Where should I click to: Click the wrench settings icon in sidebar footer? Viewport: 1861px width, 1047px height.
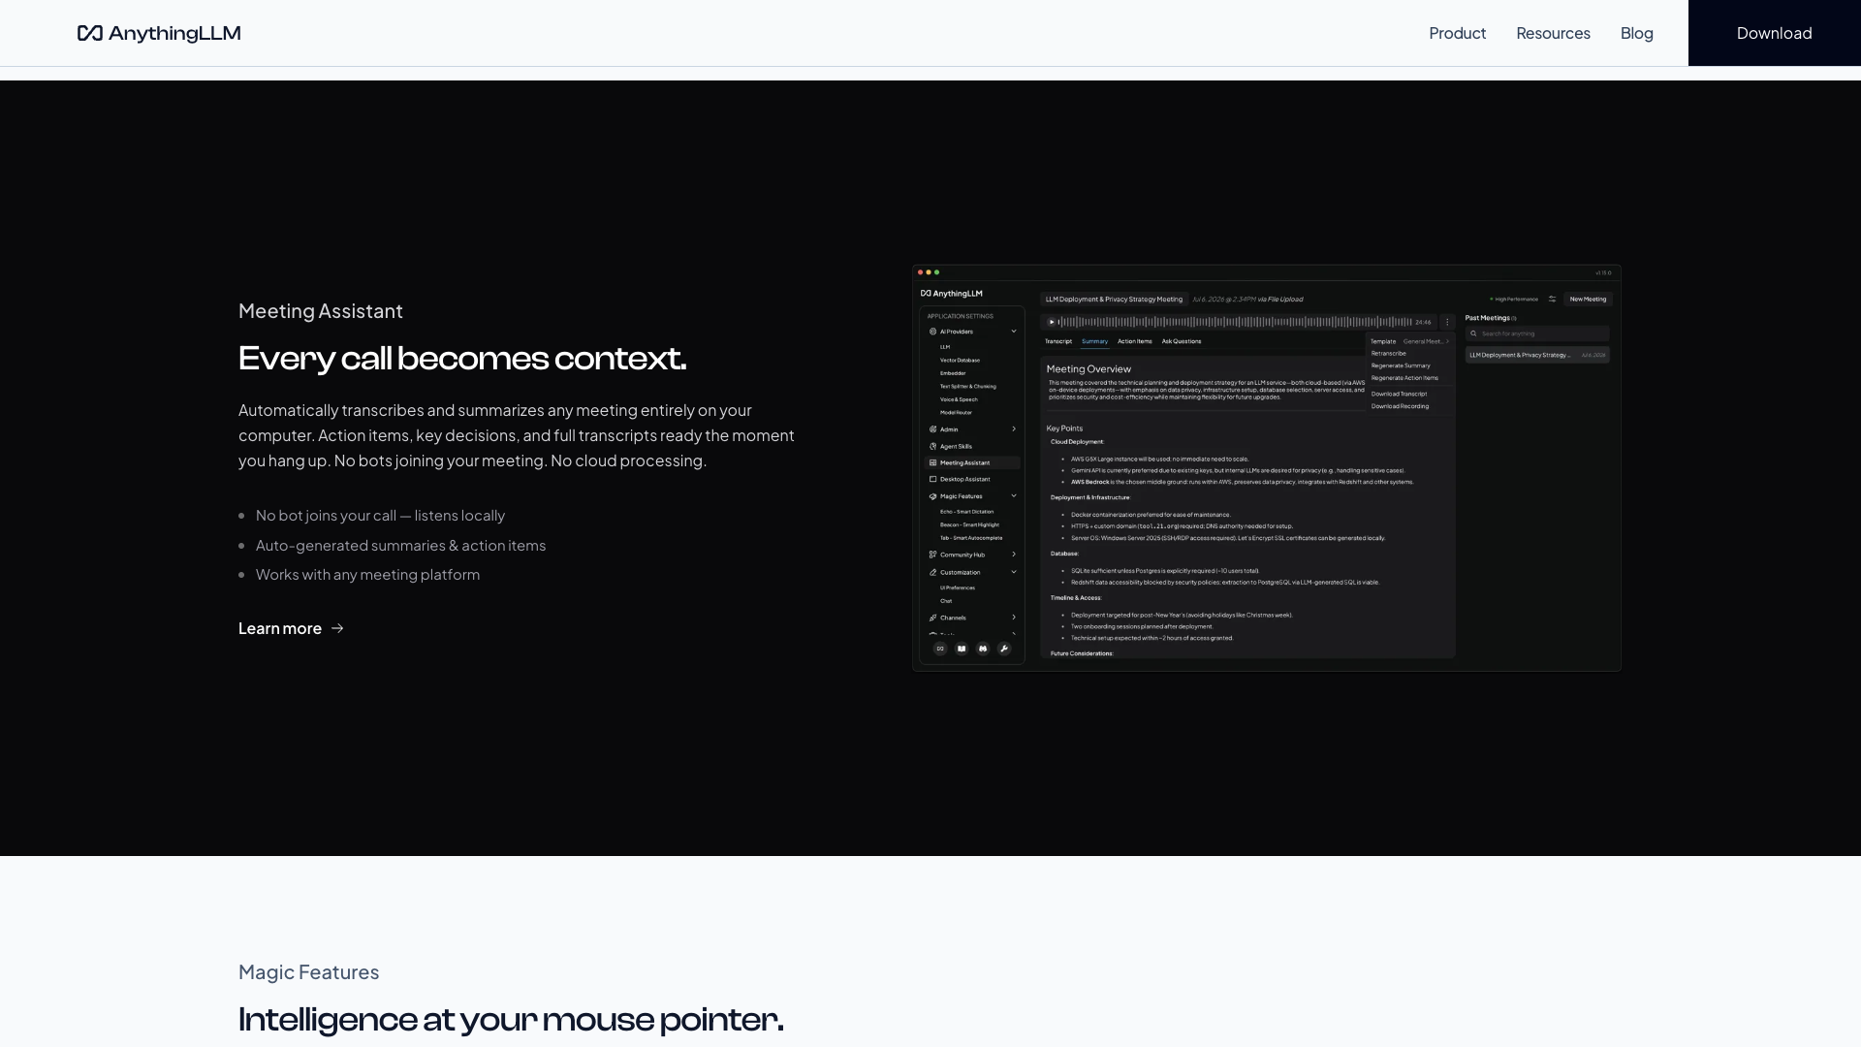click(1004, 649)
